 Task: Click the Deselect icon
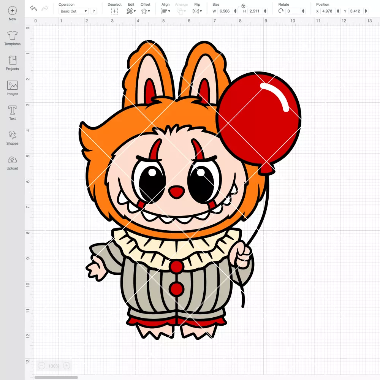(x=114, y=11)
